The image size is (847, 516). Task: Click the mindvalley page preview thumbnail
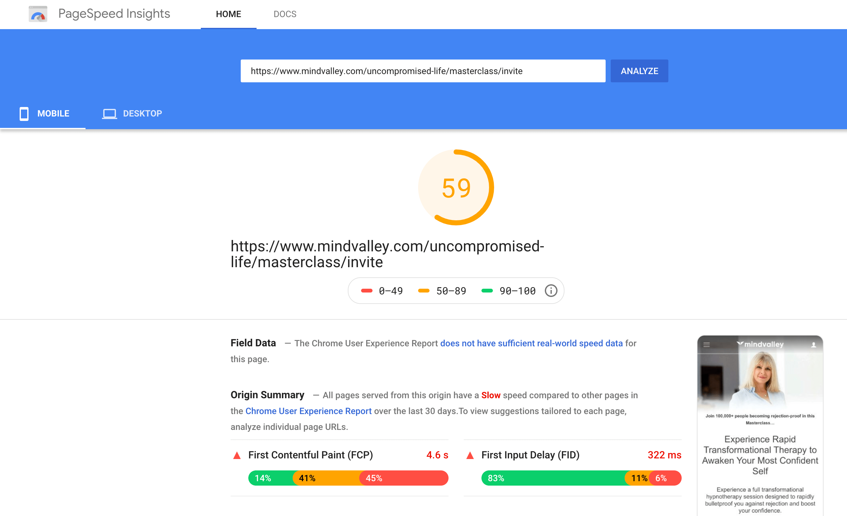(x=760, y=425)
